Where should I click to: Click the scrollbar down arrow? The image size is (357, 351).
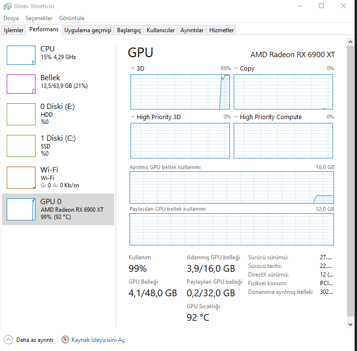[350, 324]
